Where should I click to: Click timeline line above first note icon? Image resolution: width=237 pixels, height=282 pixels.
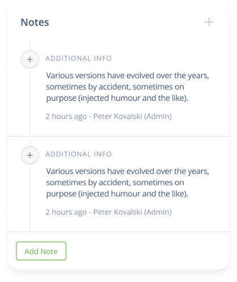click(x=30, y=45)
